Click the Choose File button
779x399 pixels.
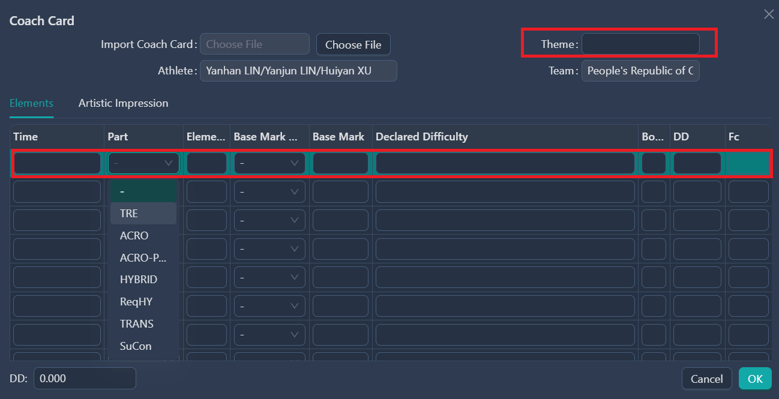(353, 44)
